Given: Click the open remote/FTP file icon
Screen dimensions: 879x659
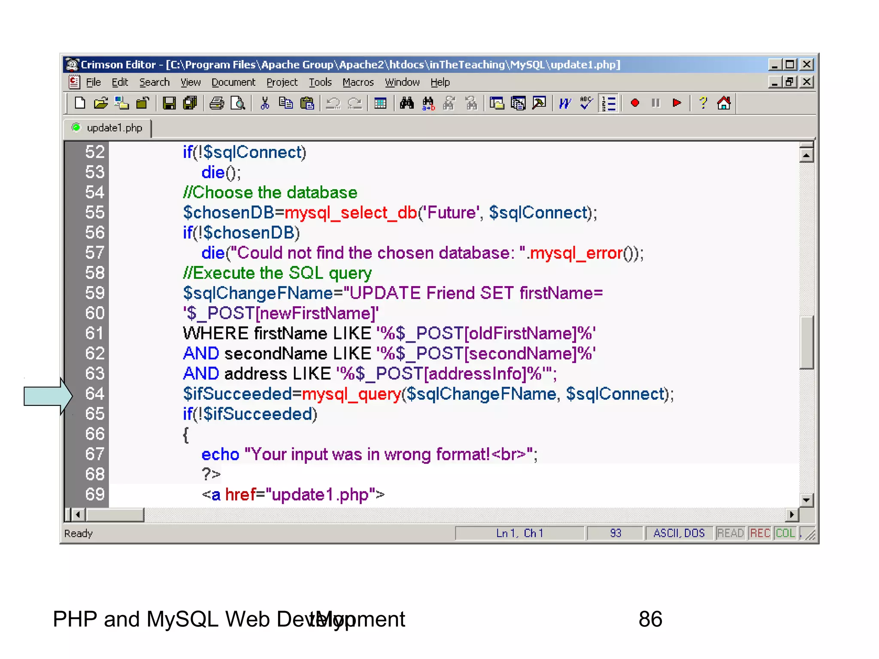Looking at the screenshot, I should [x=122, y=103].
